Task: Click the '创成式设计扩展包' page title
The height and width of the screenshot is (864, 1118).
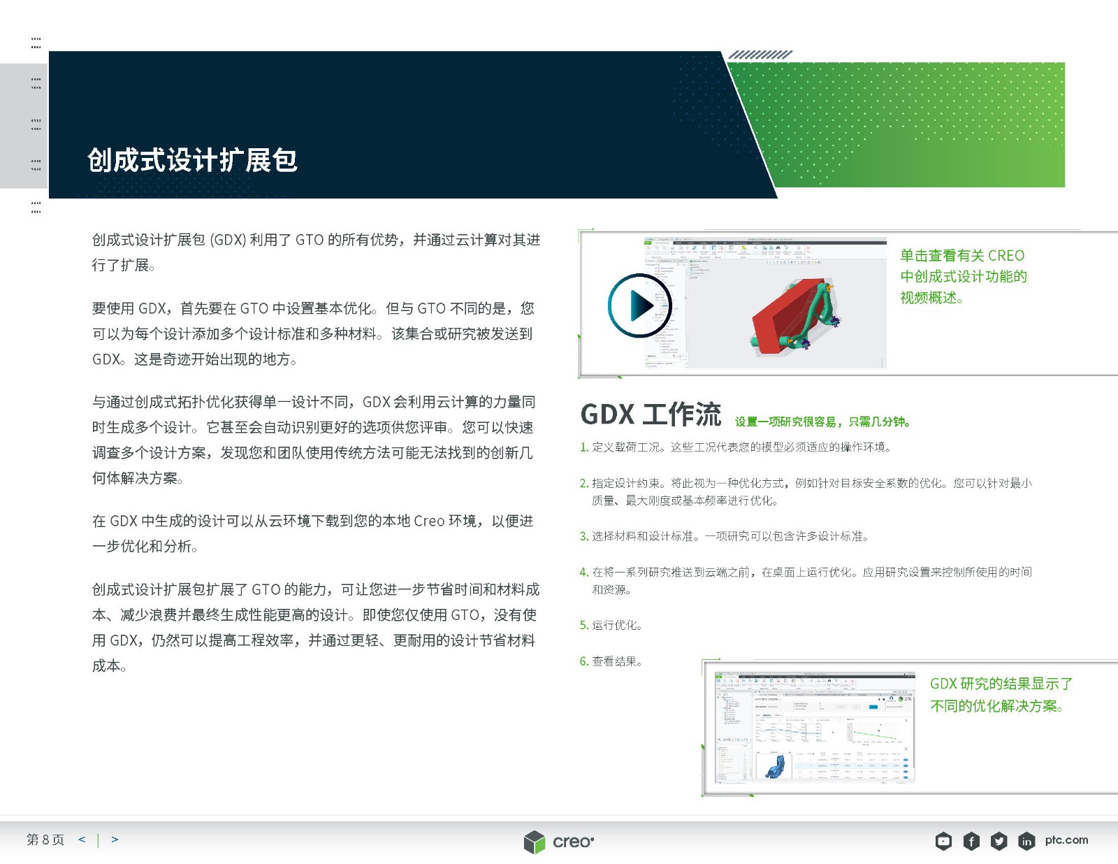Action: click(x=192, y=160)
